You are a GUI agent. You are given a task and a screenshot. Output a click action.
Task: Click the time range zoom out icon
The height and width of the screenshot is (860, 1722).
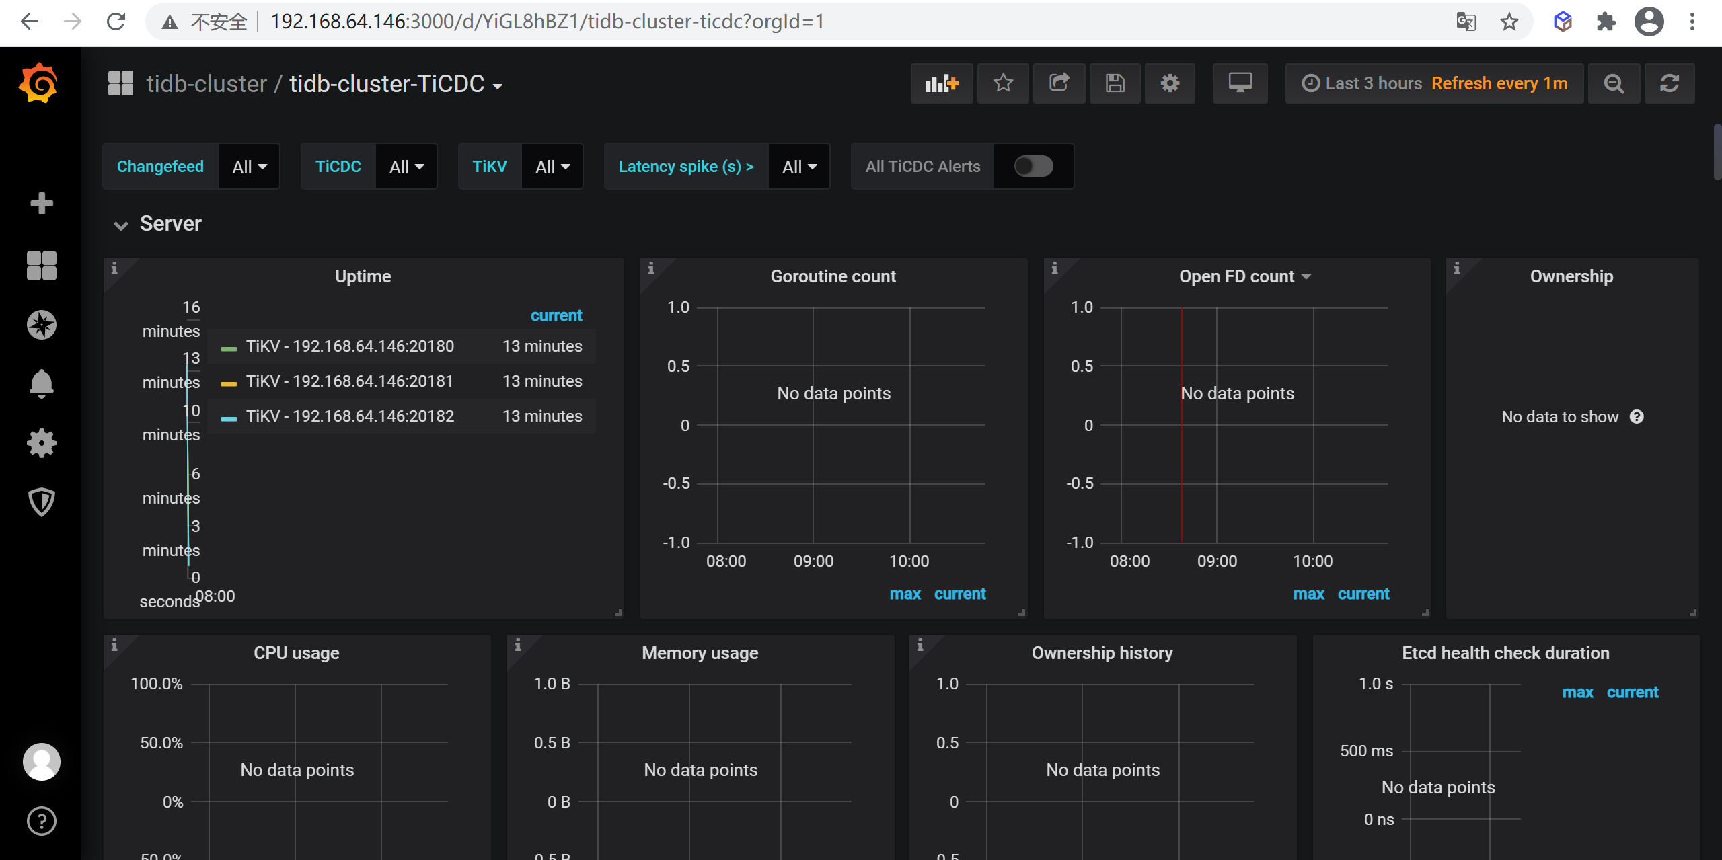coord(1614,83)
